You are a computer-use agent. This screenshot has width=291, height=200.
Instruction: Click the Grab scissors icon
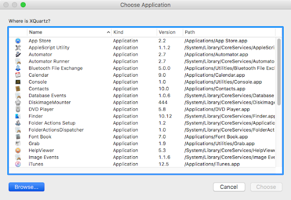click(x=18, y=144)
